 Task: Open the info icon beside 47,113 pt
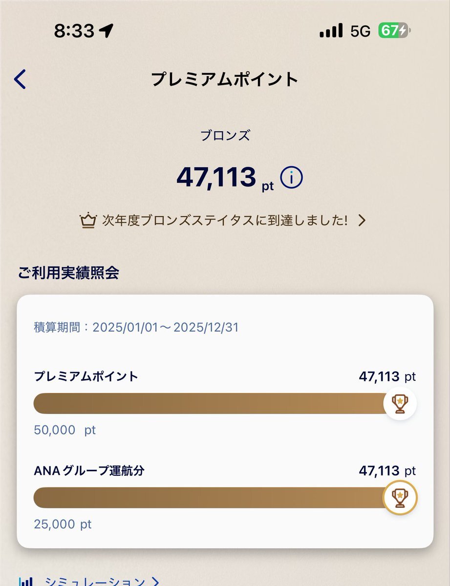291,178
